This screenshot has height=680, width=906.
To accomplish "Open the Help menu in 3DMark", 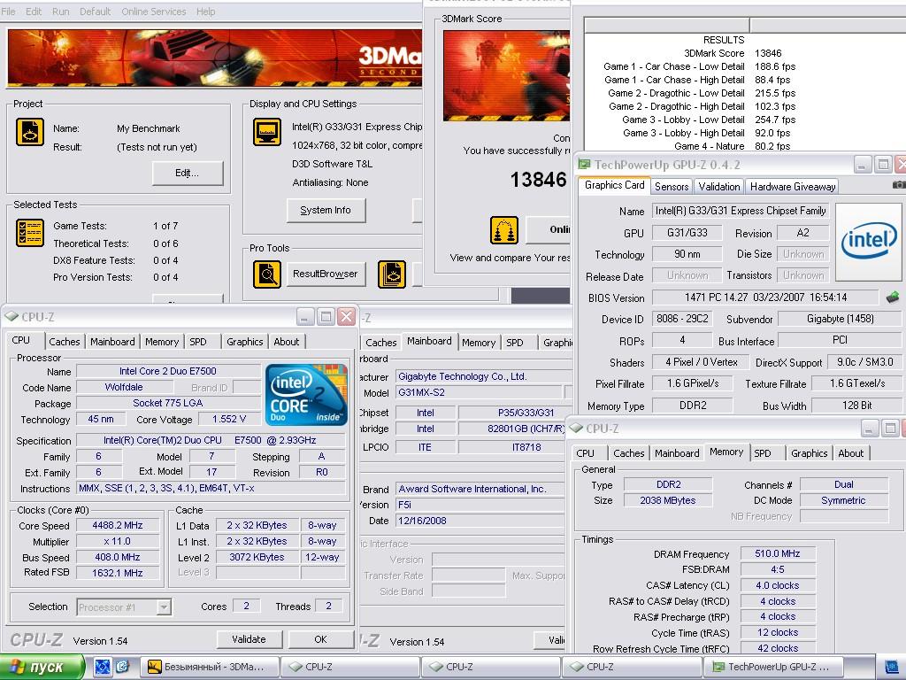I will point(205,12).
